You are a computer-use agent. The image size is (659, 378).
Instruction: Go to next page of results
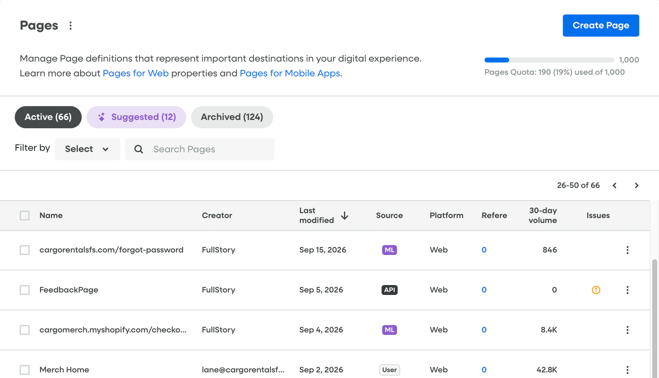pos(636,186)
